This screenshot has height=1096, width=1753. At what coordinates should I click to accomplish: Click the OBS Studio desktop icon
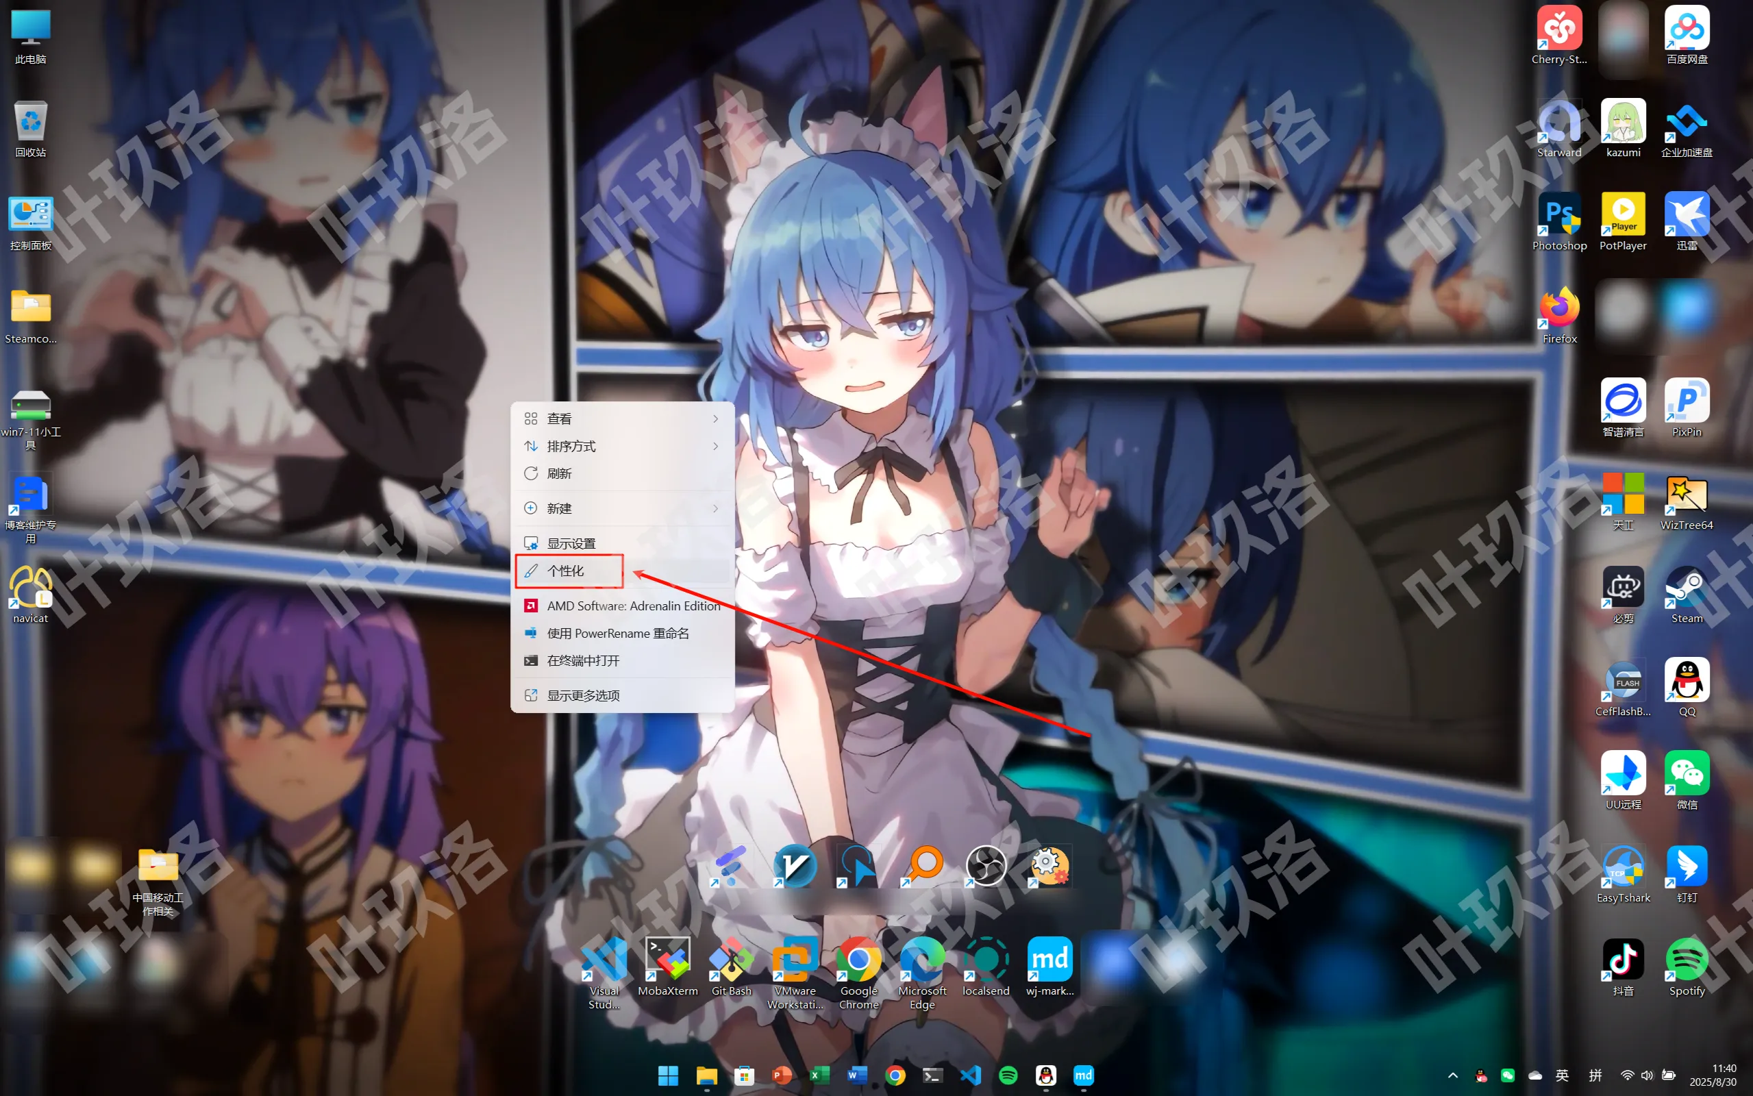tap(986, 865)
